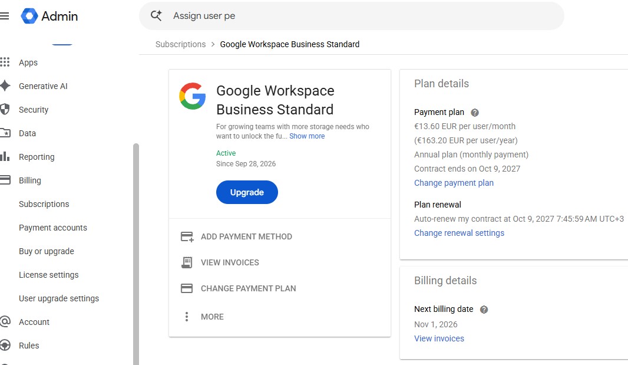Open the MORE actions menu
628x365 pixels.
click(212, 317)
